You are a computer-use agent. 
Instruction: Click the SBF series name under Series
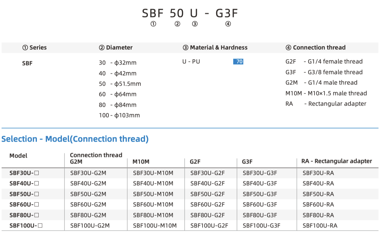pyautogui.click(x=27, y=63)
